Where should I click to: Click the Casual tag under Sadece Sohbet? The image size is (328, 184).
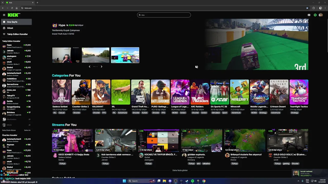click(61, 113)
